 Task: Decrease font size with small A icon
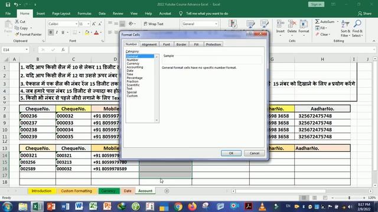[x=100, y=24]
